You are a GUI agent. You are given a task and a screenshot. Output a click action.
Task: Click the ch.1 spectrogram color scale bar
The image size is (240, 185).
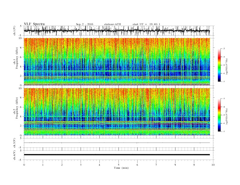[219, 65]
